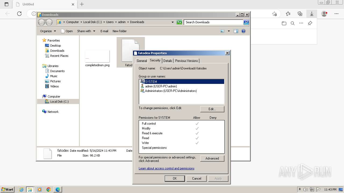This screenshot has height=193, width=344.
Task: Open a new Edge tab
Action: point(82,4)
